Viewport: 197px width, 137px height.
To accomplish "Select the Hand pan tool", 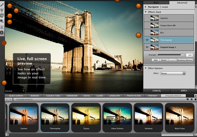I will point(2,16).
